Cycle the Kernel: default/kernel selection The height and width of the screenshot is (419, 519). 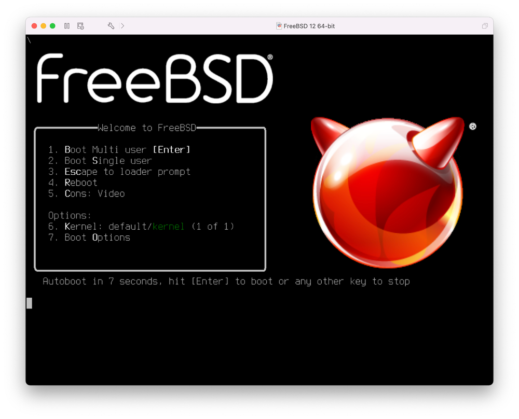click(x=140, y=226)
